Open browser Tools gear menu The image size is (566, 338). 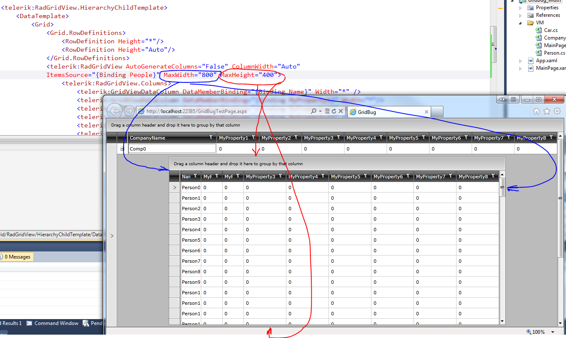pyautogui.click(x=557, y=111)
